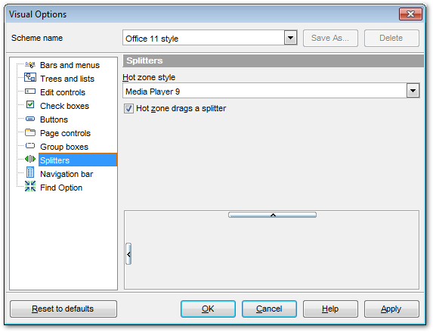Image resolution: width=433 pixels, height=332 pixels.
Task: Click the Trees and lists icon
Action: coord(30,77)
